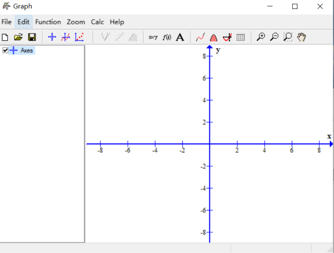Click the Zoom in magnifier icon
The image size is (334, 253).
pyautogui.click(x=261, y=37)
